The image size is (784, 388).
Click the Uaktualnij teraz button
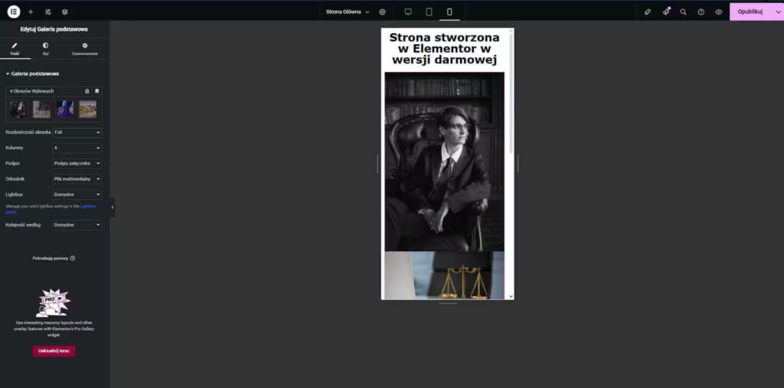54,351
